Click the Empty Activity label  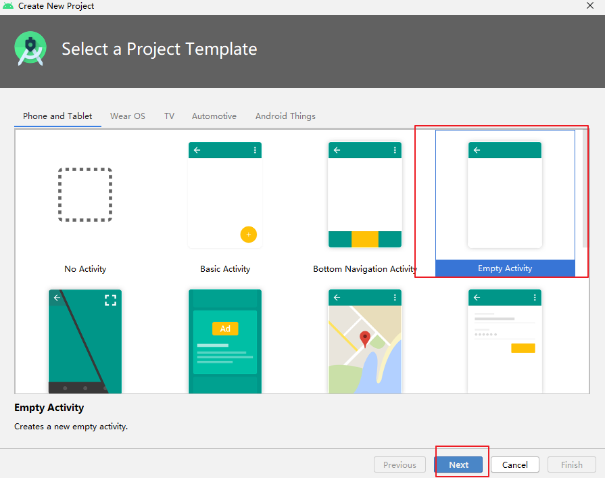coord(505,268)
